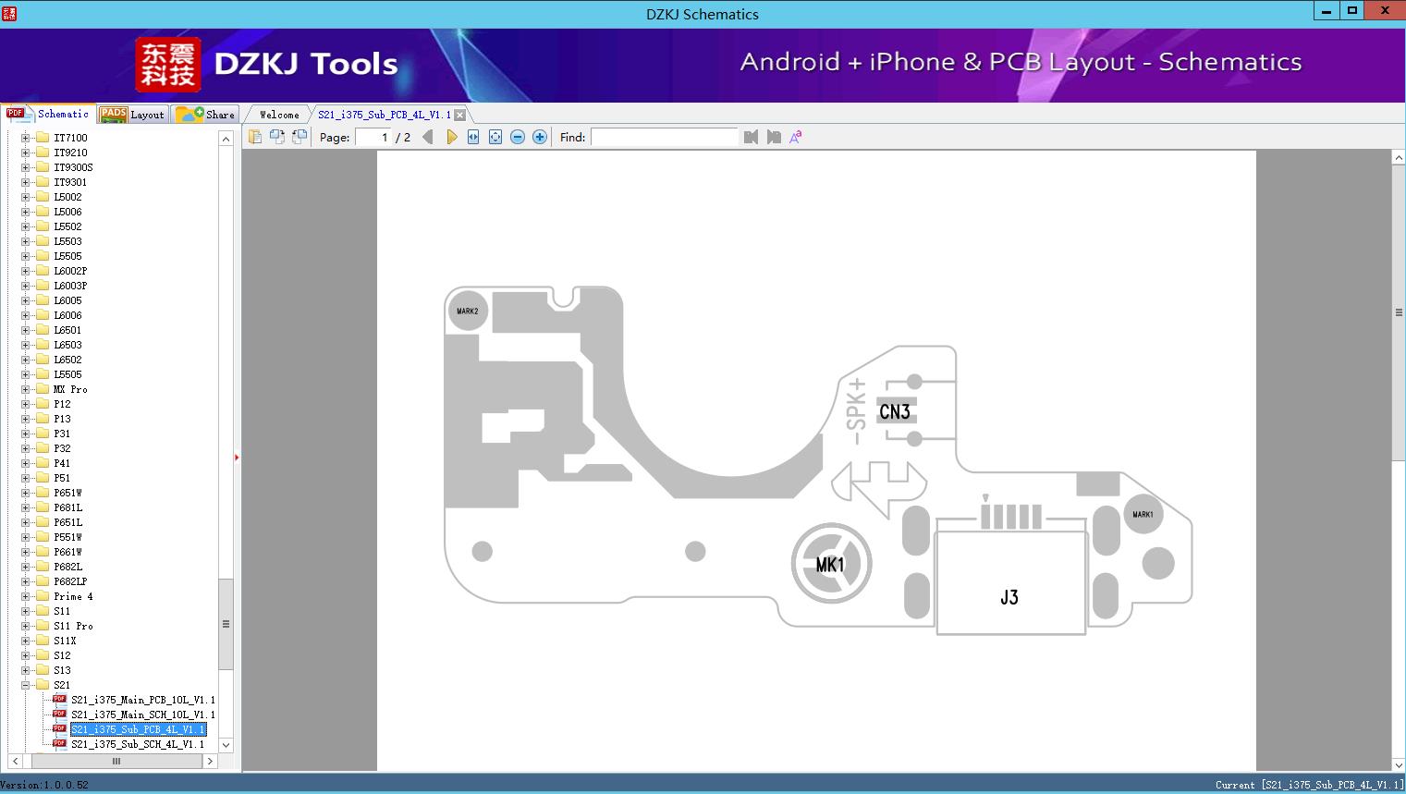Click the S12 folder icon
This screenshot has width=1406, height=794.
coord(42,655)
